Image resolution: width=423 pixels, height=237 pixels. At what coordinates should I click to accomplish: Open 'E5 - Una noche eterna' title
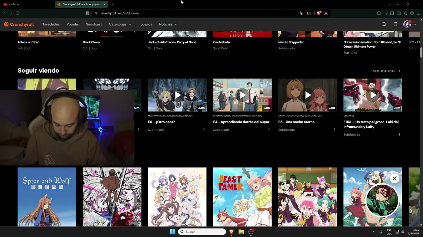click(x=296, y=122)
